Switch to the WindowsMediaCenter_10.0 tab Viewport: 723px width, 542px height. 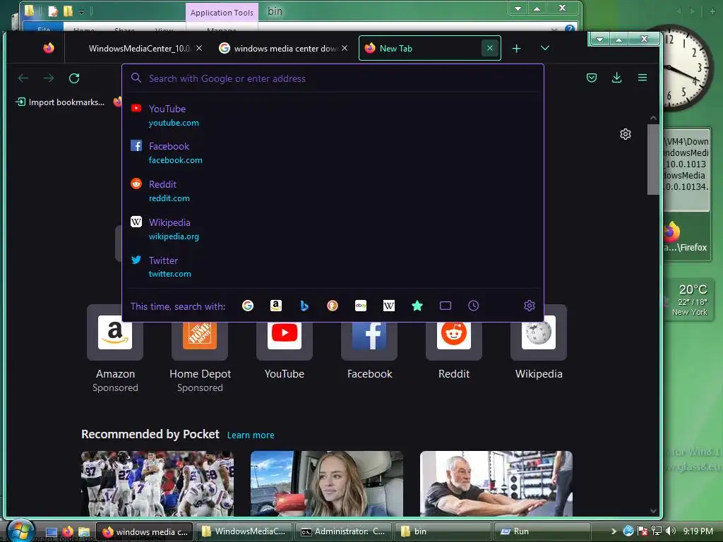pyautogui.click(x=139, y=49)
